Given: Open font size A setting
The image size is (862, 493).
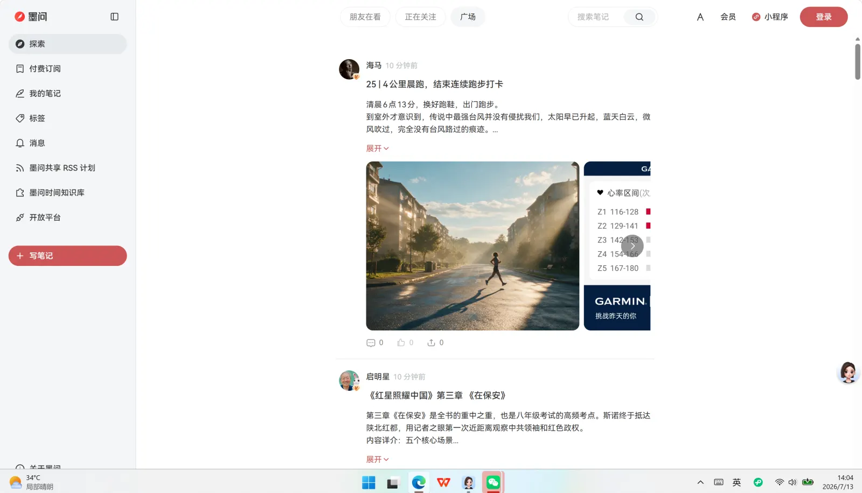Looking at the screenshot, I should click(700, 17).
